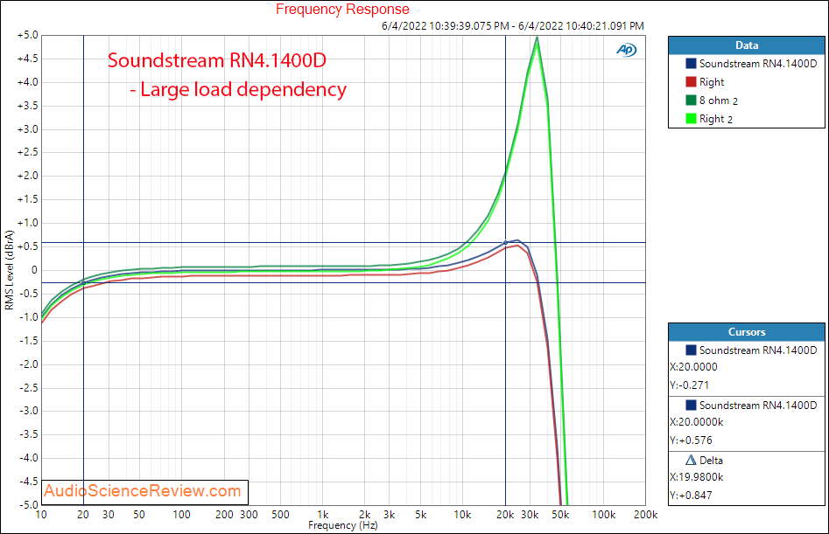Click the dark blue Soundstream RN4.1400D legend swatch
Viewport: 829px width, 534px height.
click(691, 63)
